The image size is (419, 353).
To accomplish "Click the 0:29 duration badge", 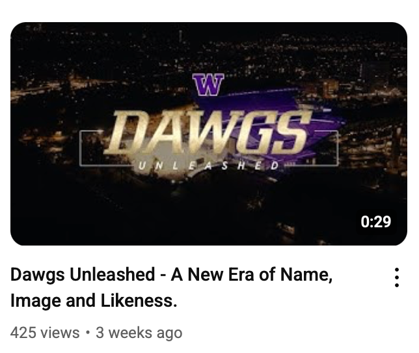I will [x=375, y=221].
